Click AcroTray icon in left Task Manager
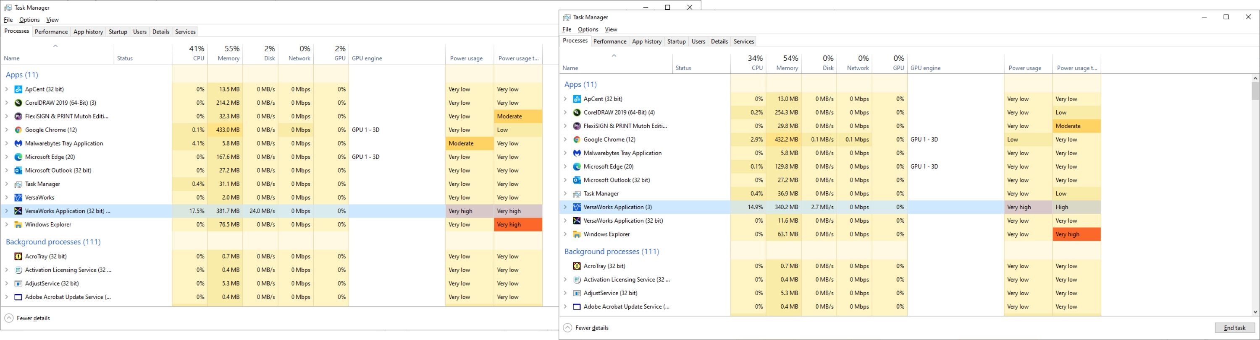 pos(18,257)
